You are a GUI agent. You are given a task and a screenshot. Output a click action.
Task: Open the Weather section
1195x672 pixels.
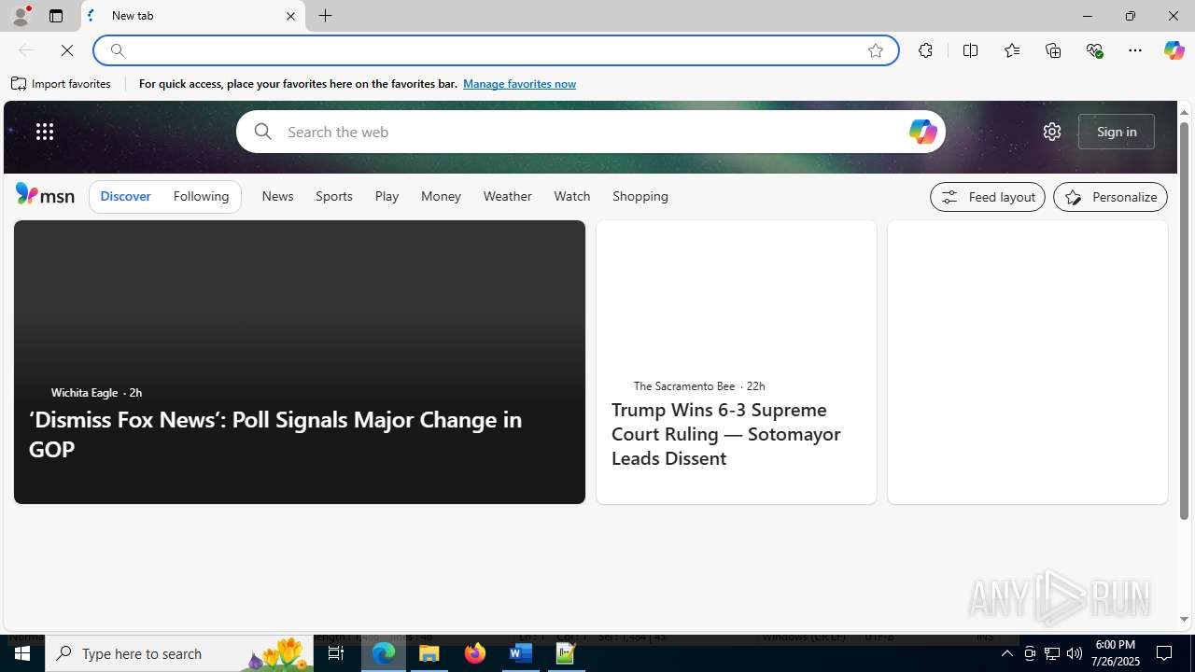508,197
